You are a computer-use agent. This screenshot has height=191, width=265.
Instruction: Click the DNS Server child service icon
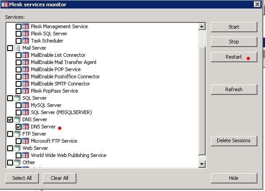(x=25, y=127)
